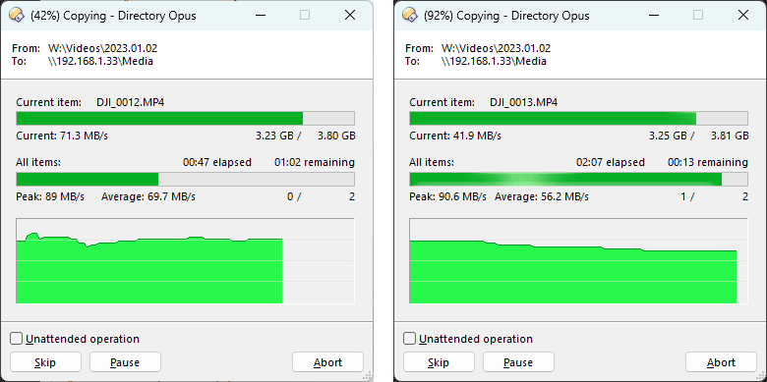Minimize the 42% Copying window
The height and width of the screenshot is (382, 767).
(x=260, y=15)
